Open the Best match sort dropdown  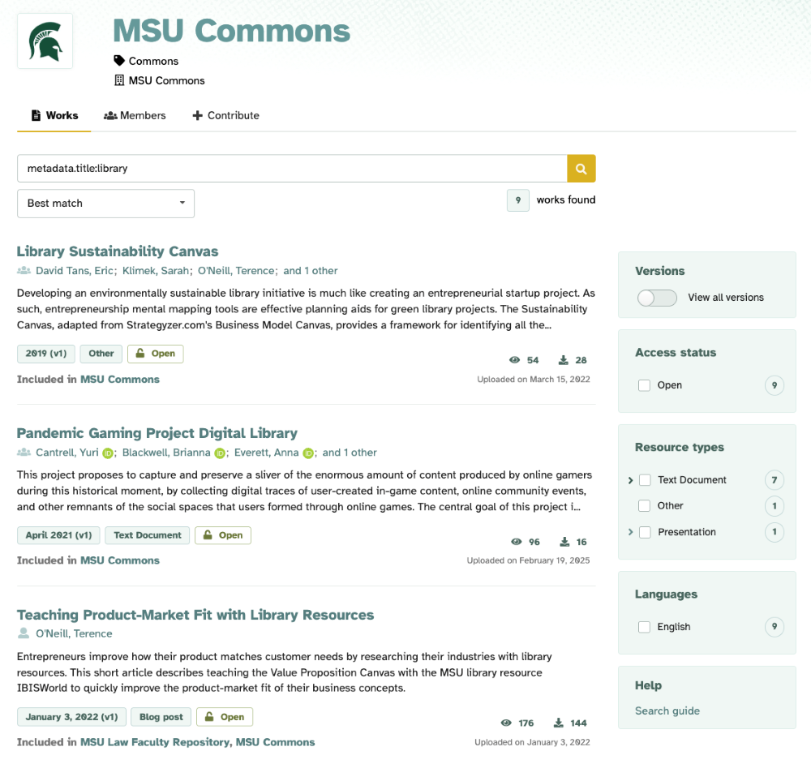tap(105, 204)
